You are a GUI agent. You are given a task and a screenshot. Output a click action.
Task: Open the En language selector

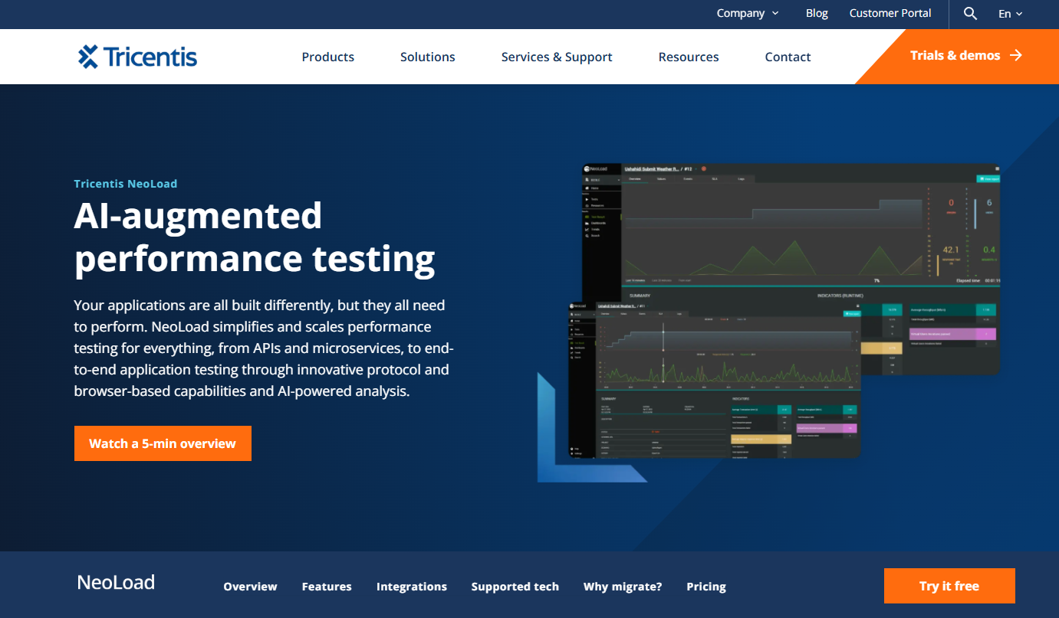pos(1010,14)
